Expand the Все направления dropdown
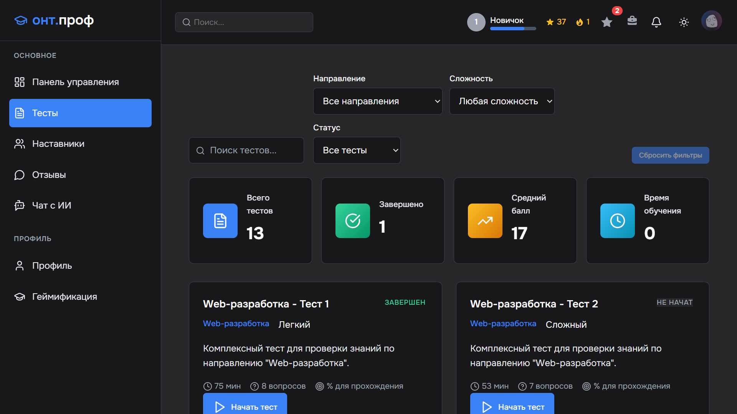Screen dimensions: 737x414 pyautogui.click(x=378, y=101)
